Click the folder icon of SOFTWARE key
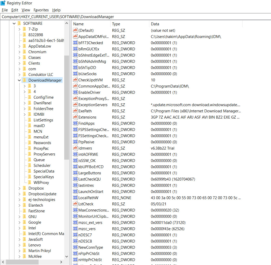271x265 pixels. point(19,23)
